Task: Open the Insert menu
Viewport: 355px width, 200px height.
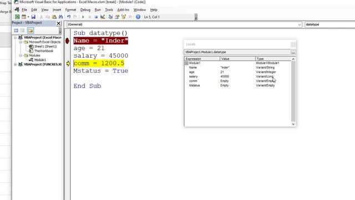Action: click(57, 10)
